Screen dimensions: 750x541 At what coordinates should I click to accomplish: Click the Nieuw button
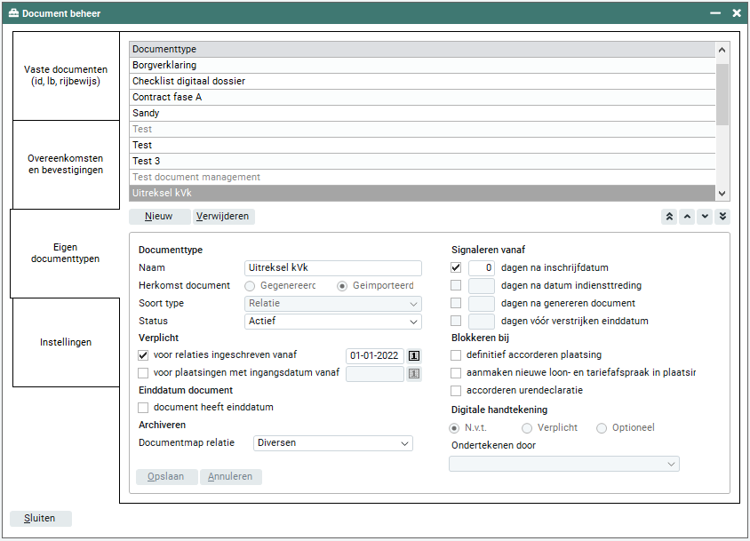[159, 217]
